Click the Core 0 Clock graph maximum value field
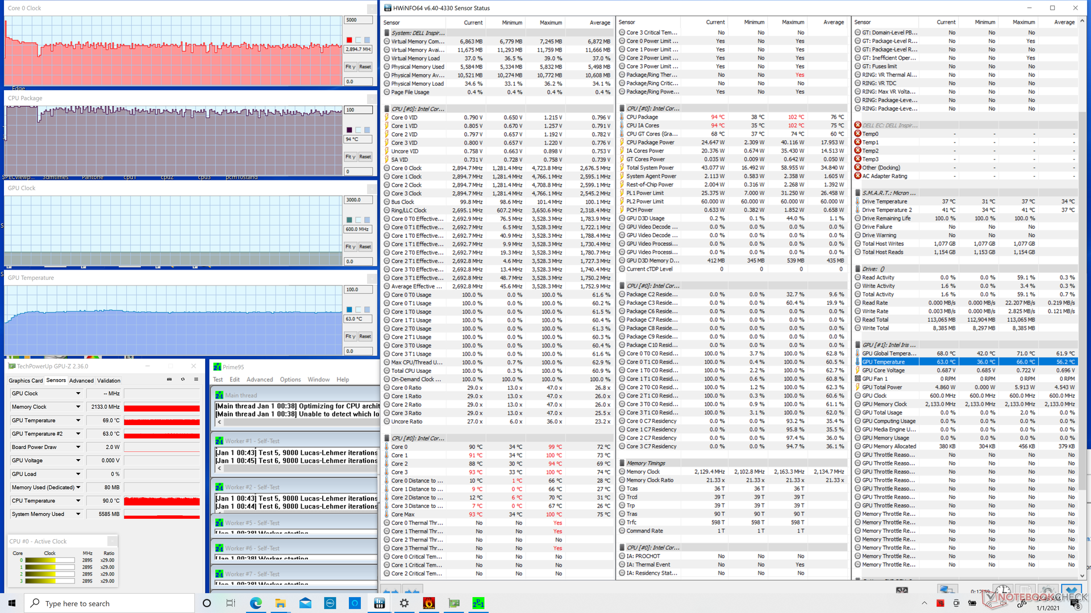This screenshot has height=613, width=1091. click(x=358, y=20)
